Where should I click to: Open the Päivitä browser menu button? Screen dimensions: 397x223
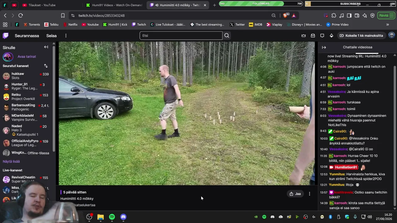386,15
